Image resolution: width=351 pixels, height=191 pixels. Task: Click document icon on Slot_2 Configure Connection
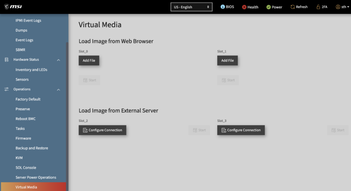point(85,130)
